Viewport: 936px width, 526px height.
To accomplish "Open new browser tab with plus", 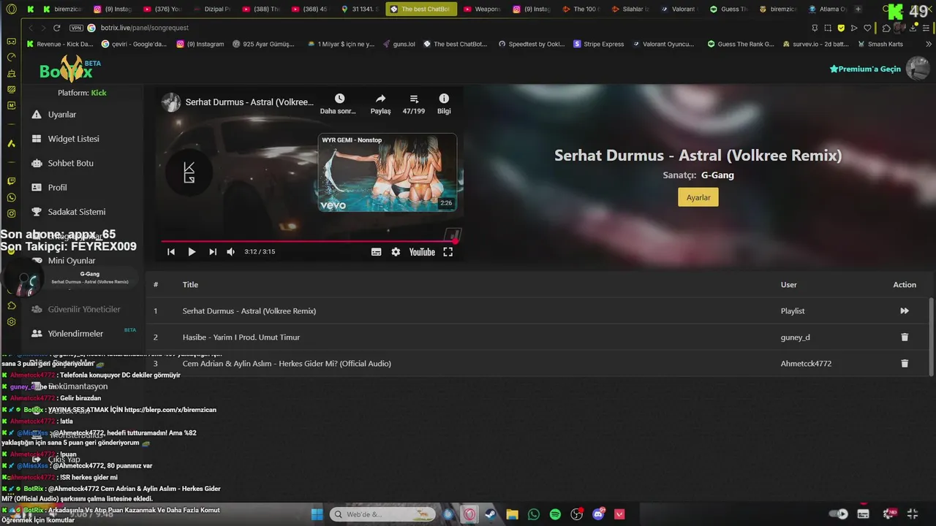I will point(858,9).
